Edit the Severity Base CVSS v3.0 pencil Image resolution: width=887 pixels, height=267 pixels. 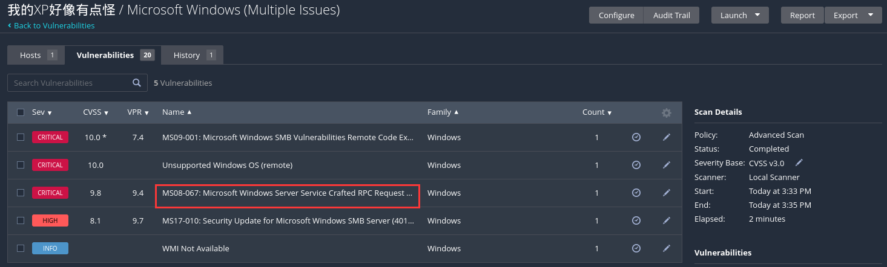pos(799,162)
